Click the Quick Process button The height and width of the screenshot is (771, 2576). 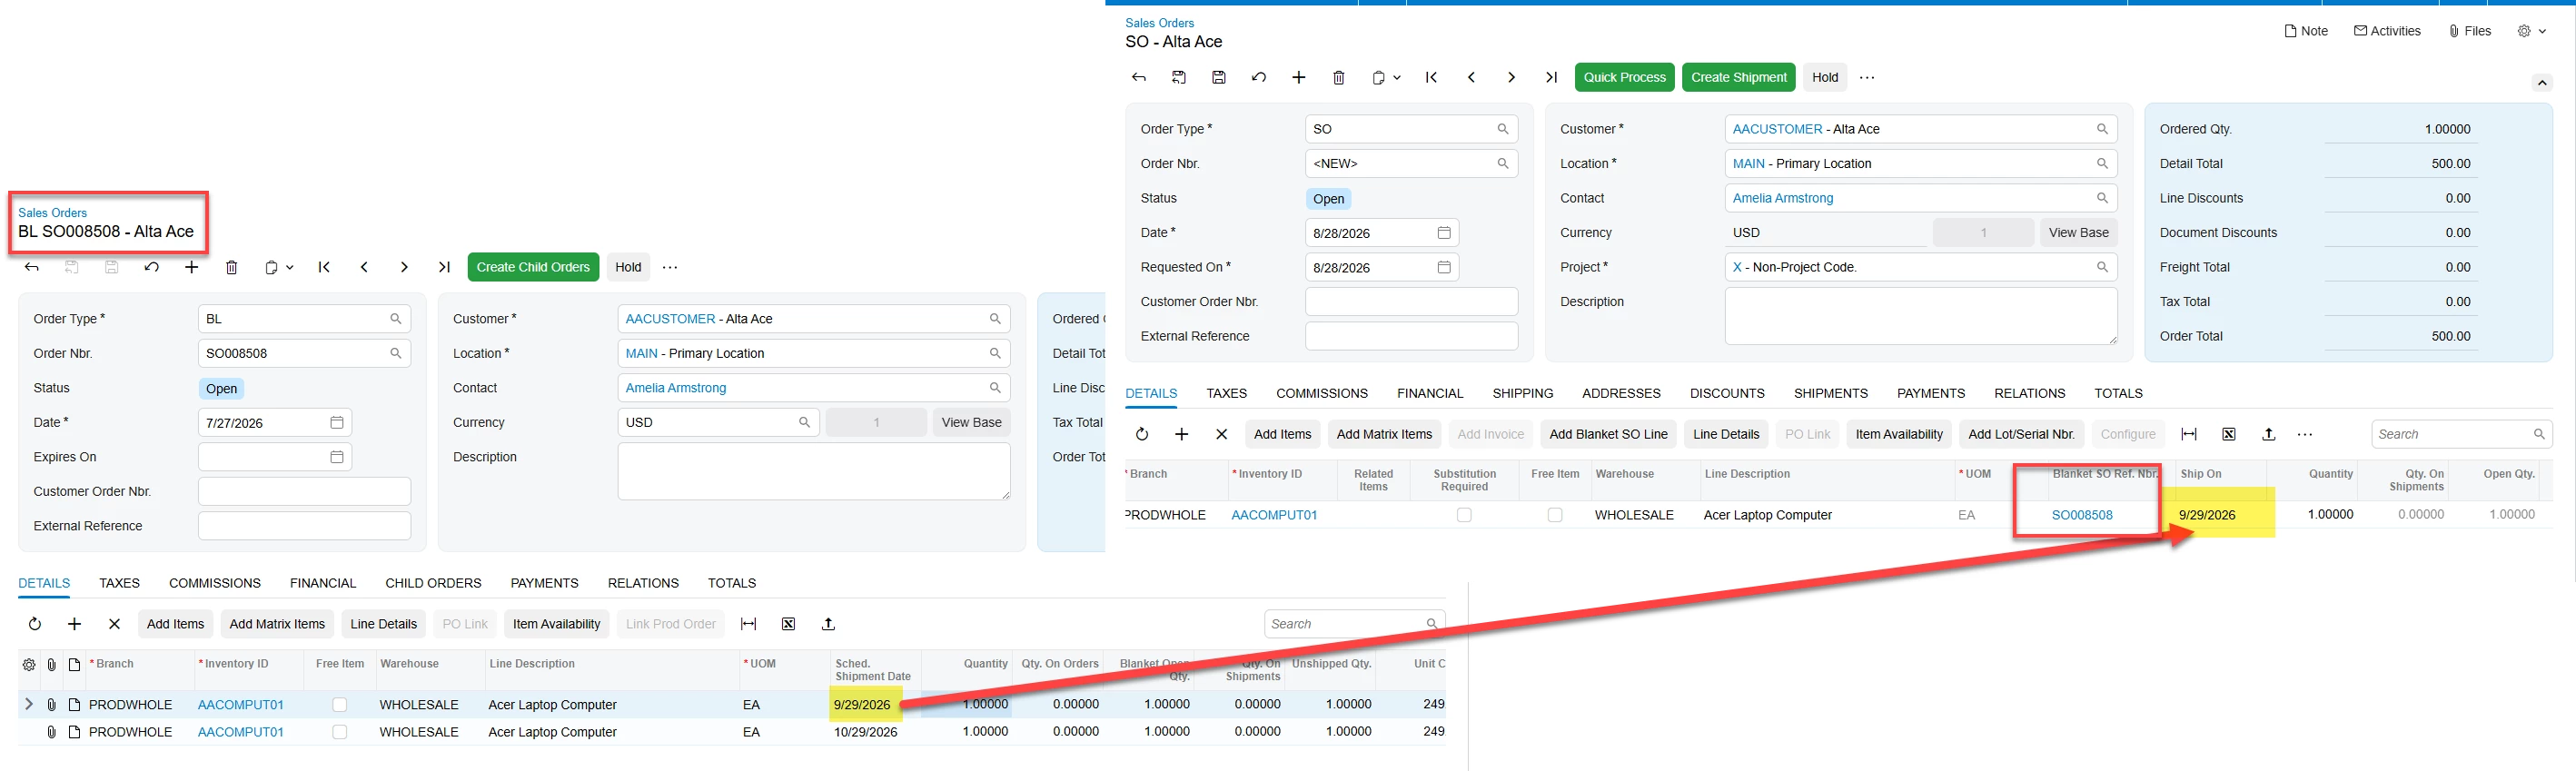coord(1624,77)
